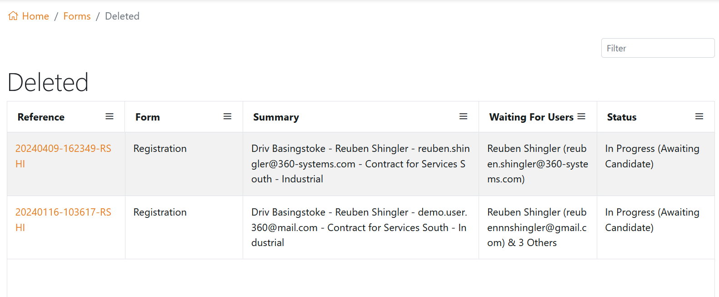This screenshot has width=719, height=297.
Task: Sort by the Summary column header
Action: pyautogui.click(x=276, y=117)
